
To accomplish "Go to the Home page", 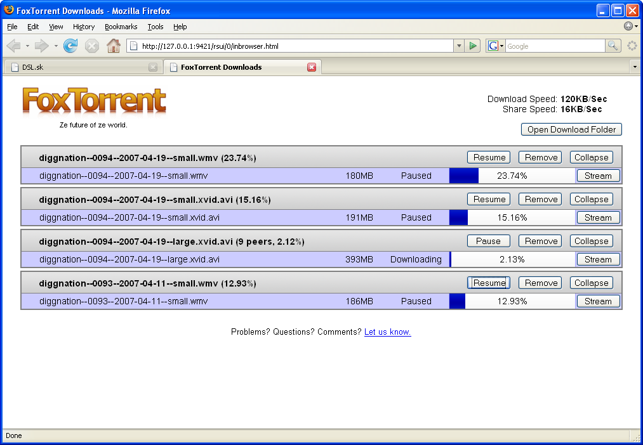I will 113,46.
